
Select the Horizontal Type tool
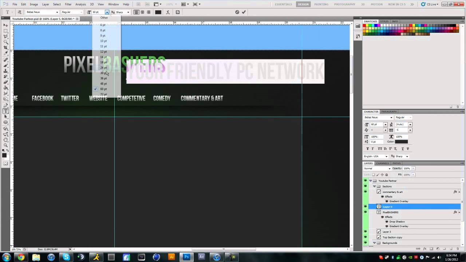(6, 111)
